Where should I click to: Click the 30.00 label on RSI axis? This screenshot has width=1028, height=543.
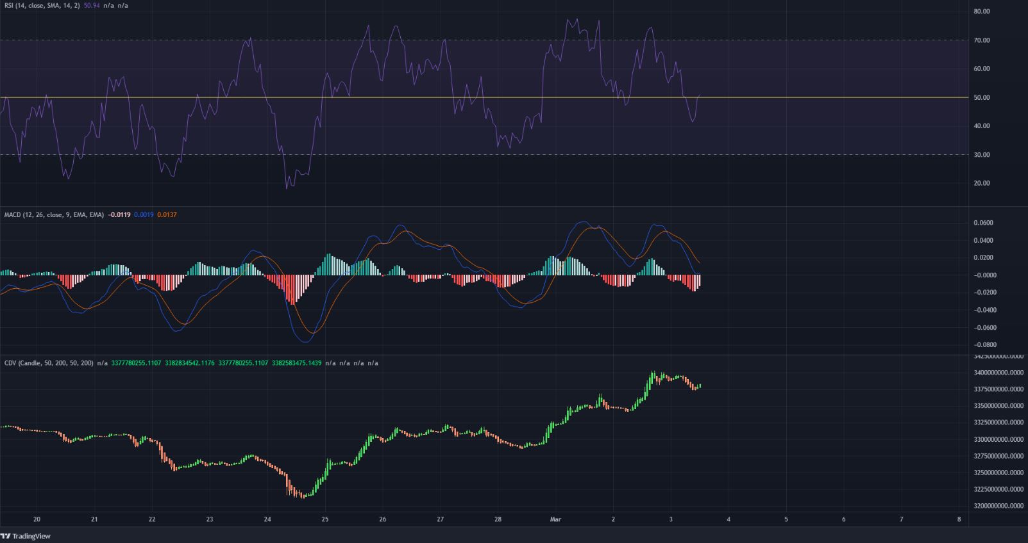pyautogui.click(x=981, y=155)
